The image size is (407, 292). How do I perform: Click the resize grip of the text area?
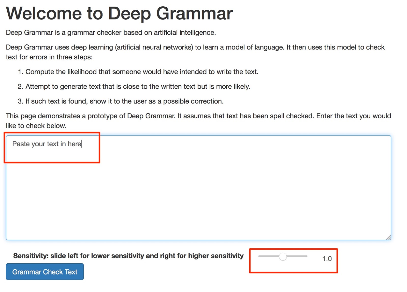388,237
